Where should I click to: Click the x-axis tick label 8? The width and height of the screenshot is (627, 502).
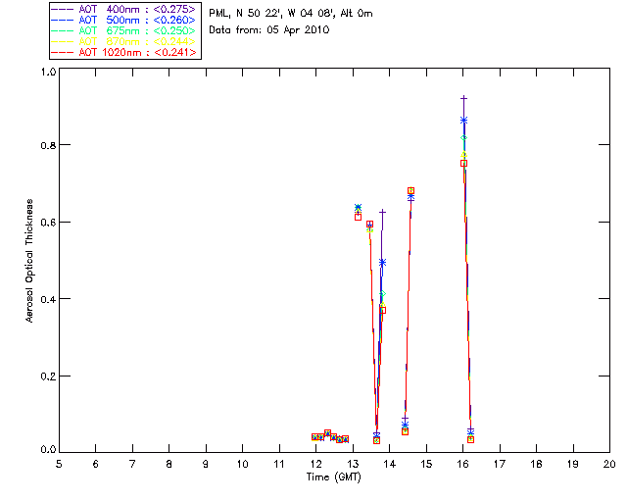point(169,464)
